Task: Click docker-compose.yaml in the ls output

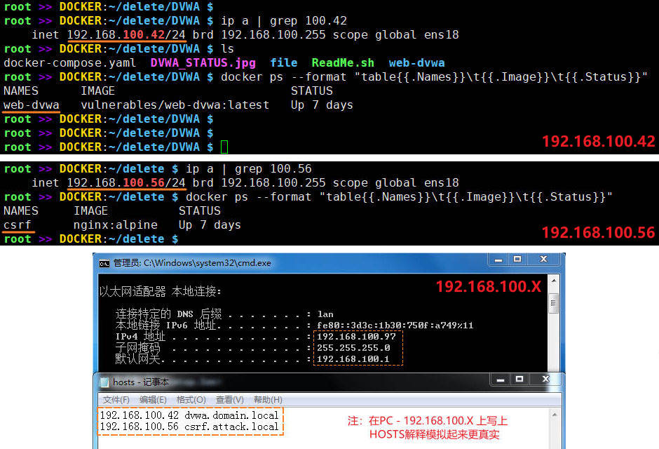Action: tap(70, 63)
